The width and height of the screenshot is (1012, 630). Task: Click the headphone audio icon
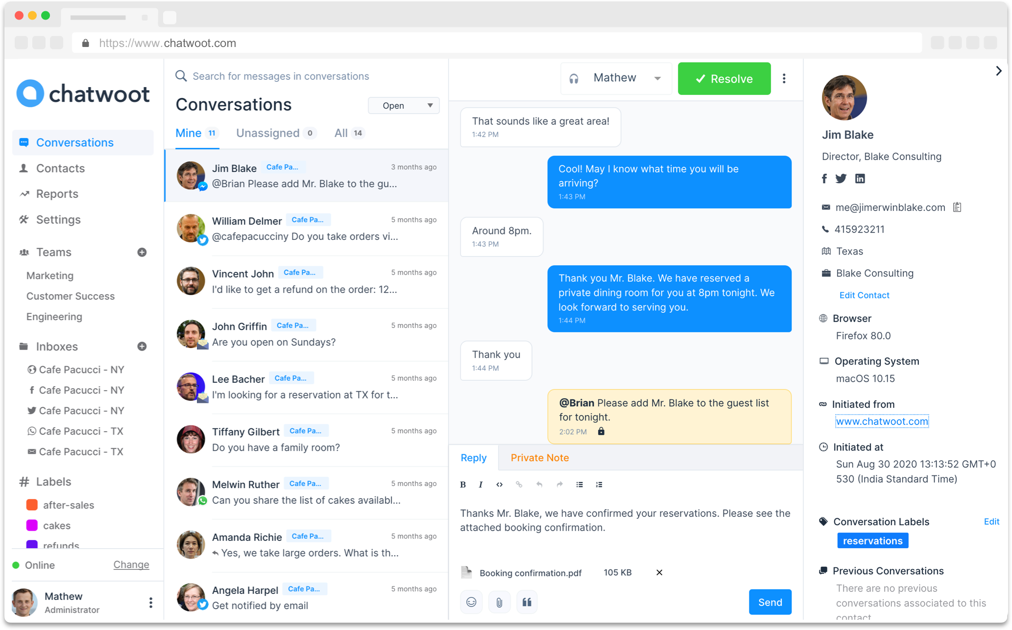pos(576,78)
